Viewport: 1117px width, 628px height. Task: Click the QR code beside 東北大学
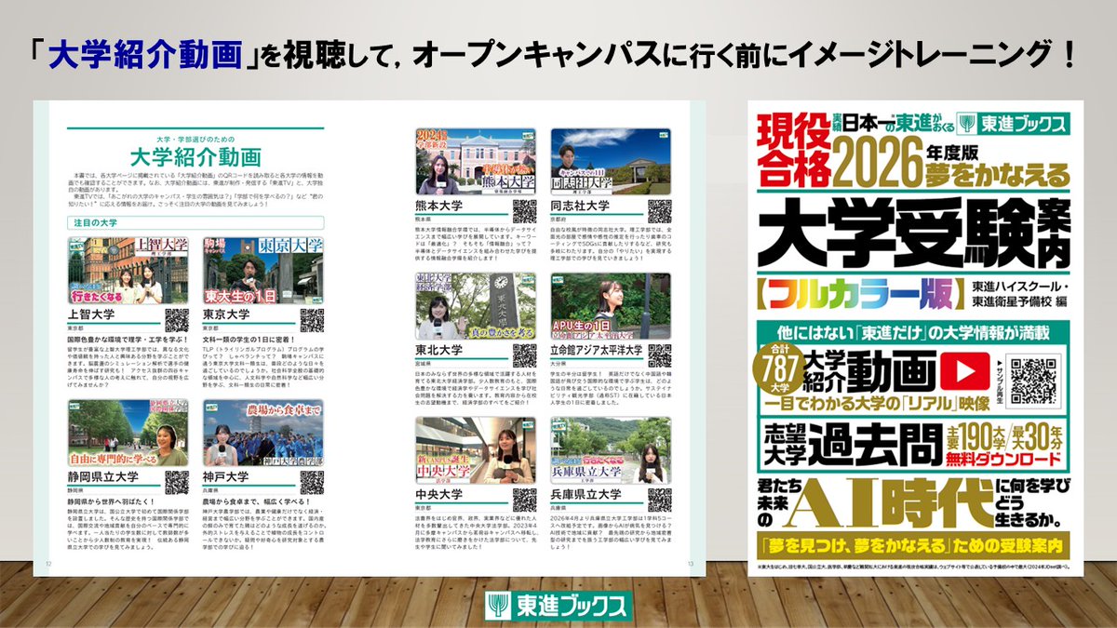pyautogui.click(x=525, y=355)
